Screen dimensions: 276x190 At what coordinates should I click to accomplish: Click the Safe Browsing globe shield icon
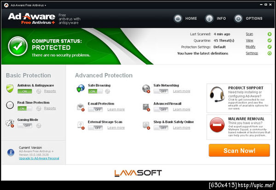tap(80, 88)
